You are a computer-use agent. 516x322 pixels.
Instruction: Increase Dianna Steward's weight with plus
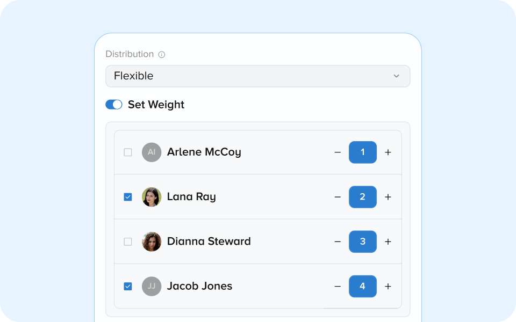click(x=388, y=242)
